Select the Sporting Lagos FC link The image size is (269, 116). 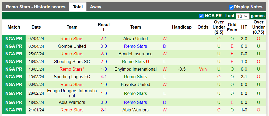[x=72, y=77]
